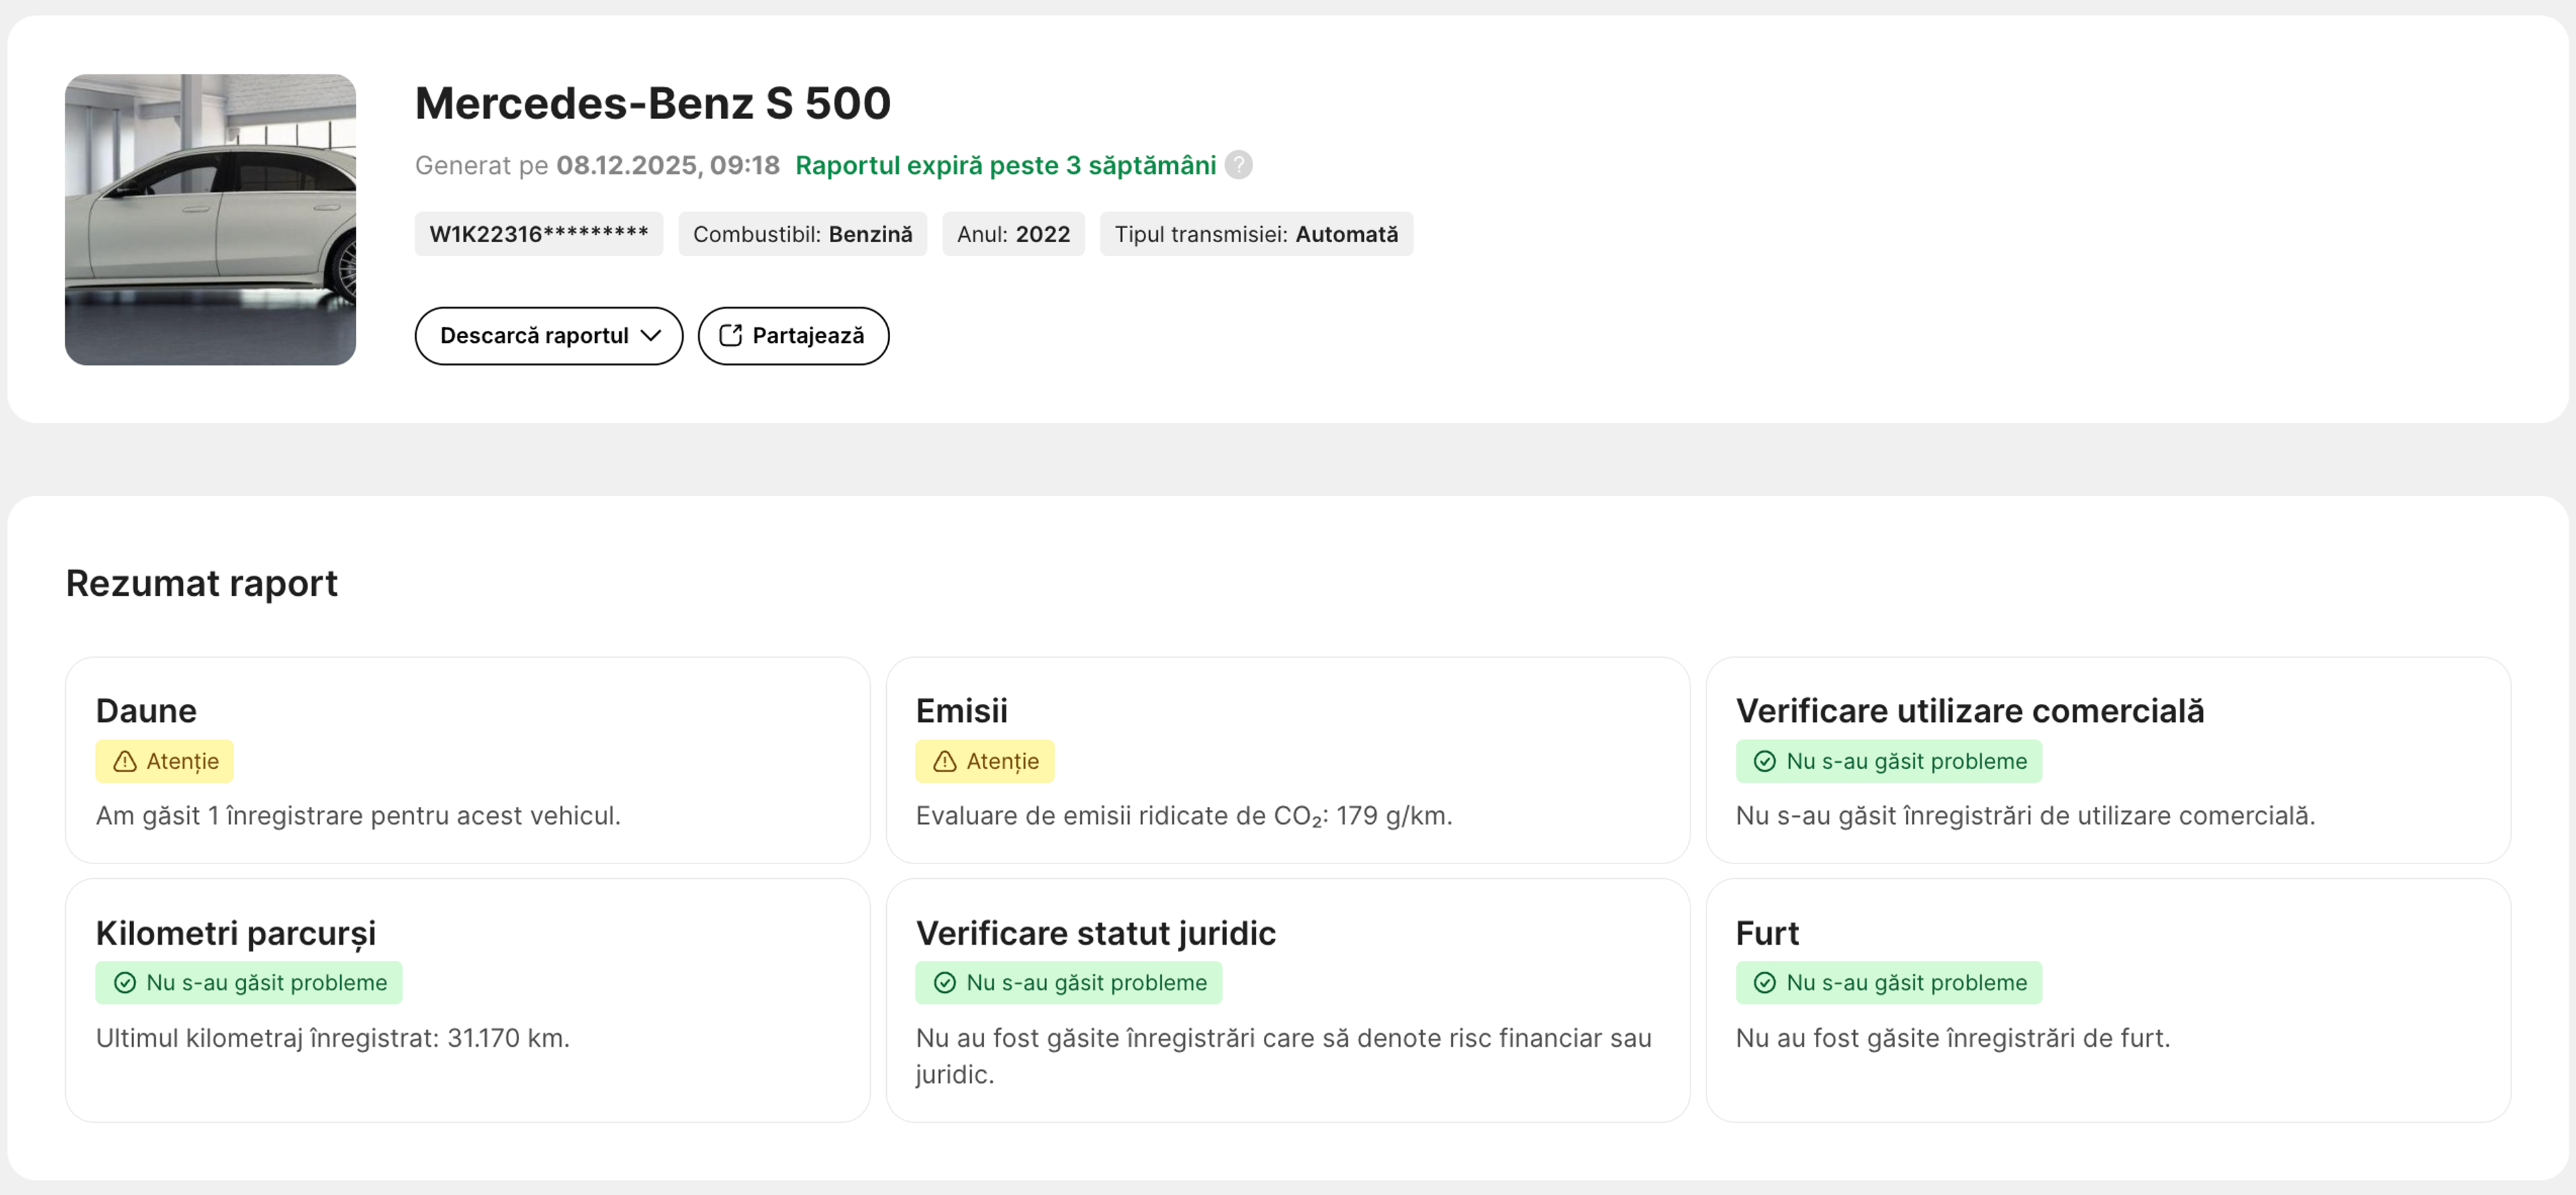This screenshot has width=2576, height=1195.
Task: Expand the Descarcă raportul dropdown chevron
Action: click(651, 336)
